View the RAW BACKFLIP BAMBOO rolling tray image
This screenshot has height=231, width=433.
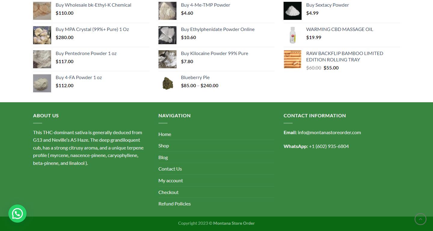292,59
